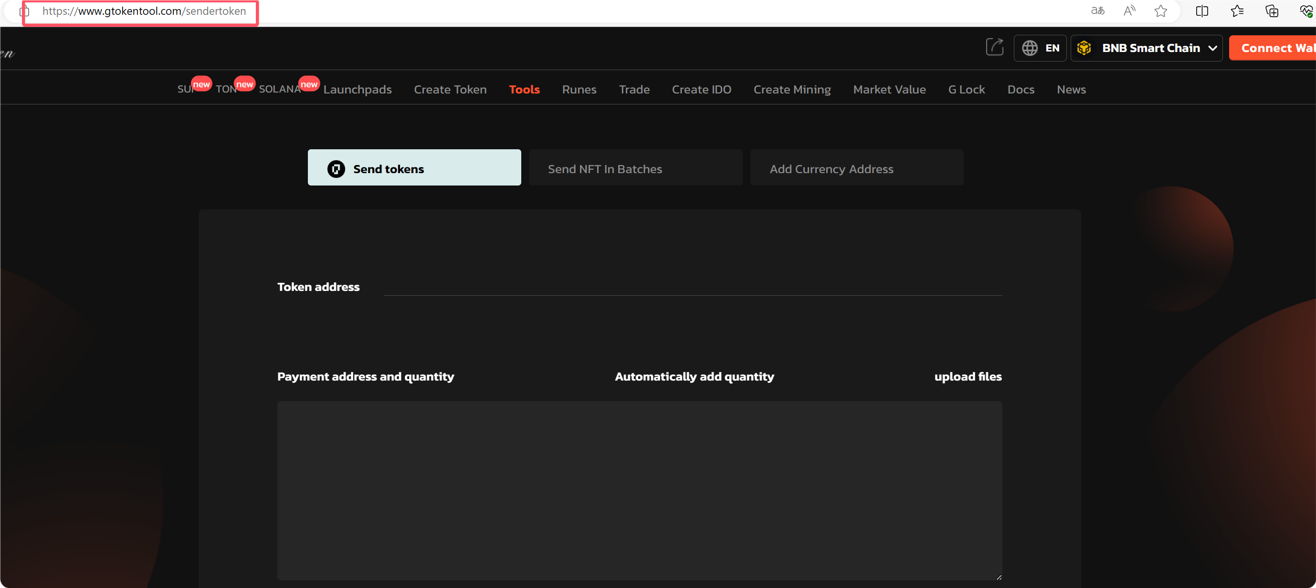Open the Create Mining menu item
Screen dimensions: 1316x588
coord(792,89)
